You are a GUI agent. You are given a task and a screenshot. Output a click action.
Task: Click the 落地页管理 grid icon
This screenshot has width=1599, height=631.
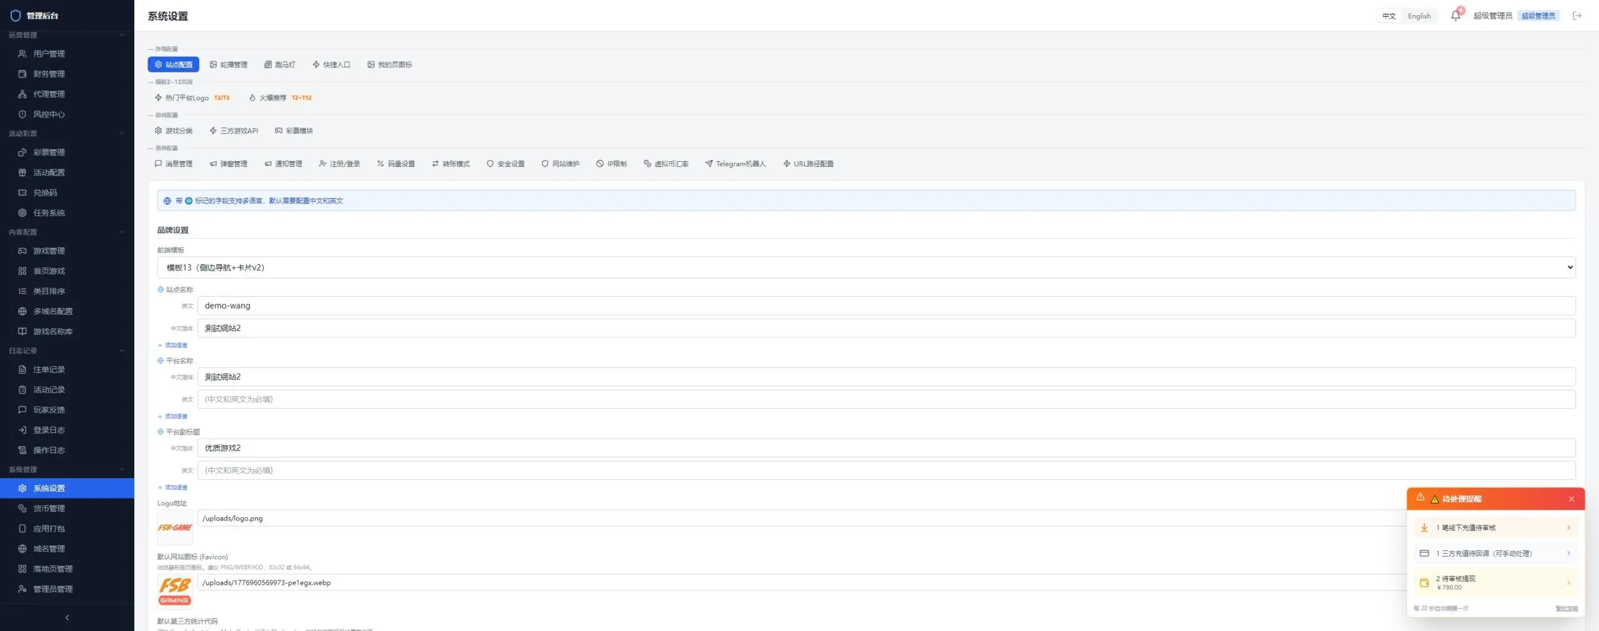point(22,569)
